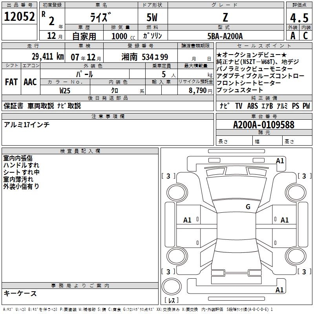This screenshot has width=314, height=314.
Task: Click the chassis number A200A-0109588
Action: 264,125
